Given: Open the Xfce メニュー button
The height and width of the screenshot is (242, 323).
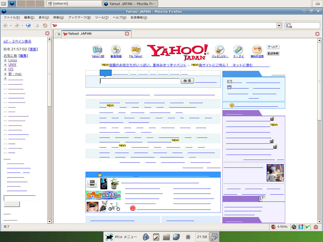Looking at the screenshot, I should 121,237.
